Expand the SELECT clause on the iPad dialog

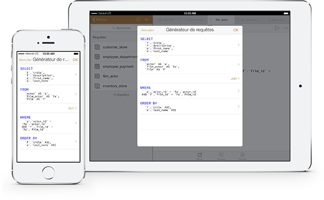point(238,45)
